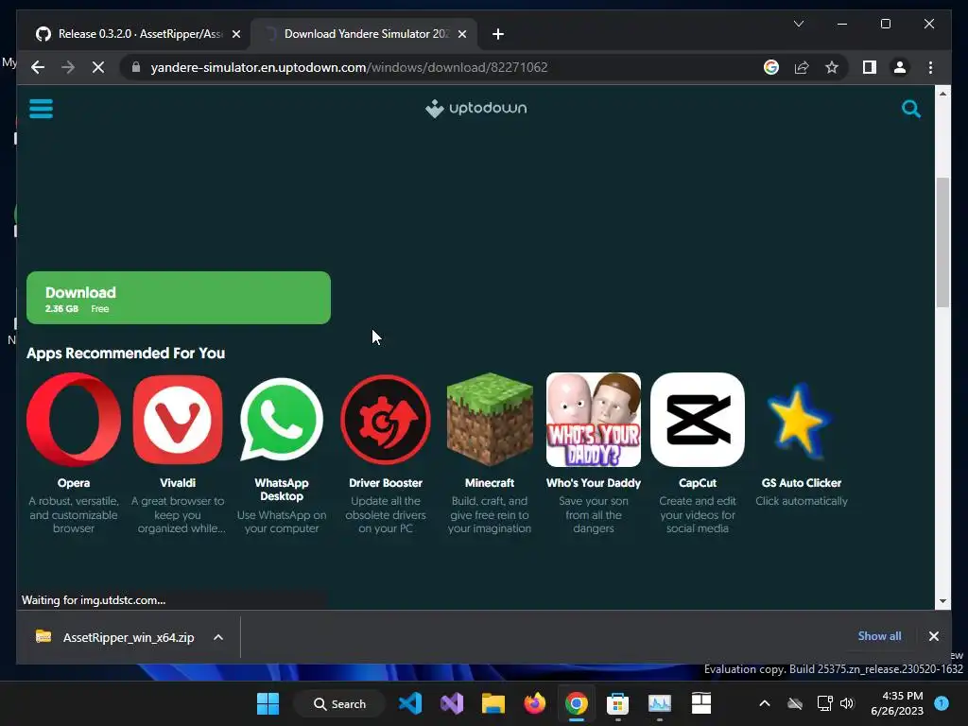
Task: Click the Chrome taskbar icon
Action: (576, 703)
